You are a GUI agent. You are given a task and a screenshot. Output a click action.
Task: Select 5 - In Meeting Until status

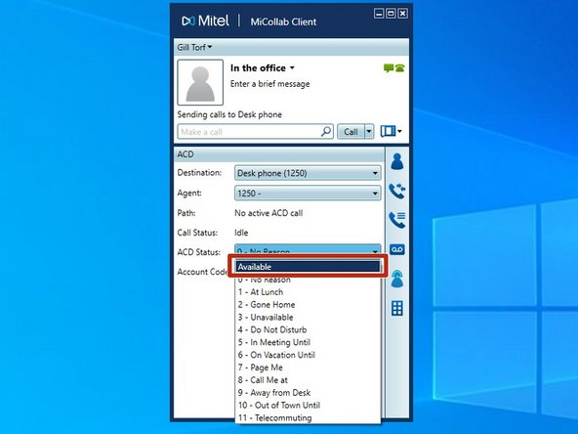[308, 342]
